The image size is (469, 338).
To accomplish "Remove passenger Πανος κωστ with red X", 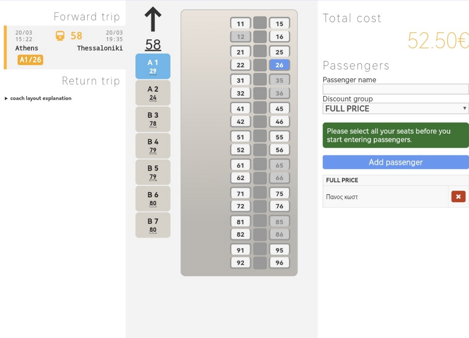I will [x=458, y=196].
